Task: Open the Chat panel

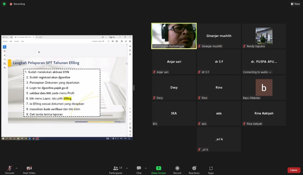Action: [x=139, y=169]
